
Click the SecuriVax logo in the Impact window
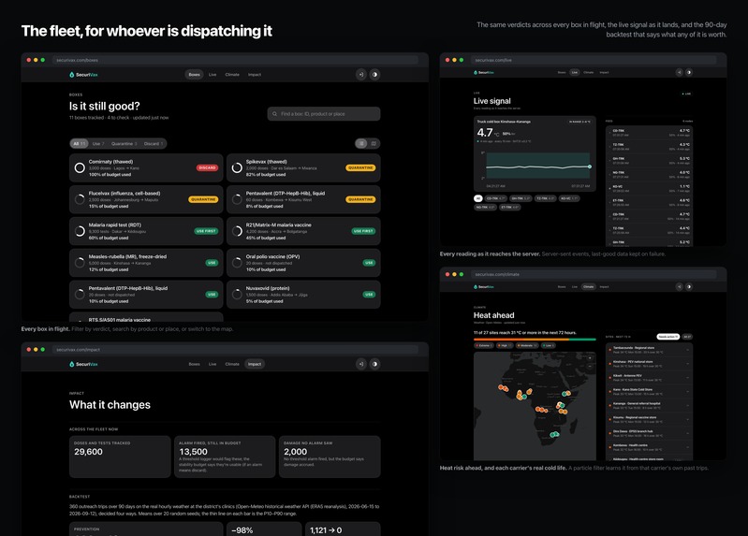[83, 364]
